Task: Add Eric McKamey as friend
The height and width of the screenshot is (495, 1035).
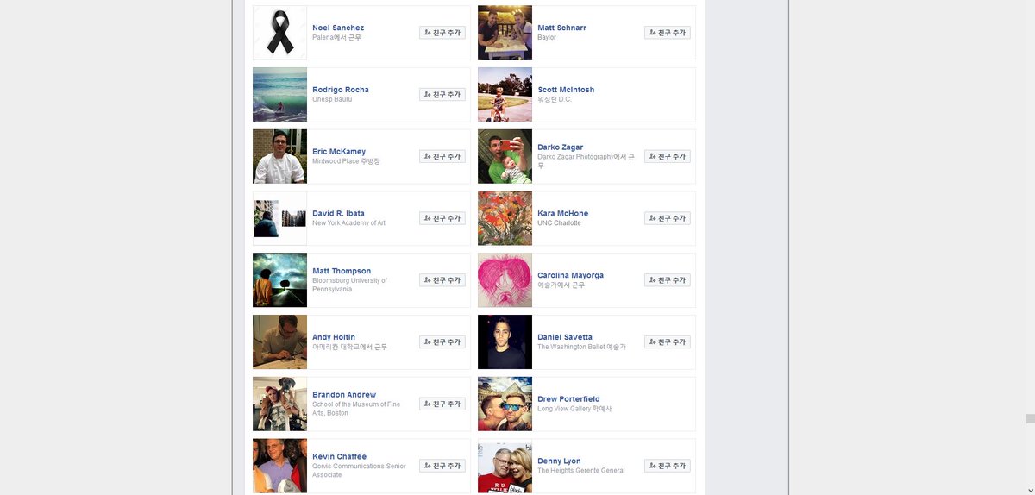Action: tap(442, 157)
